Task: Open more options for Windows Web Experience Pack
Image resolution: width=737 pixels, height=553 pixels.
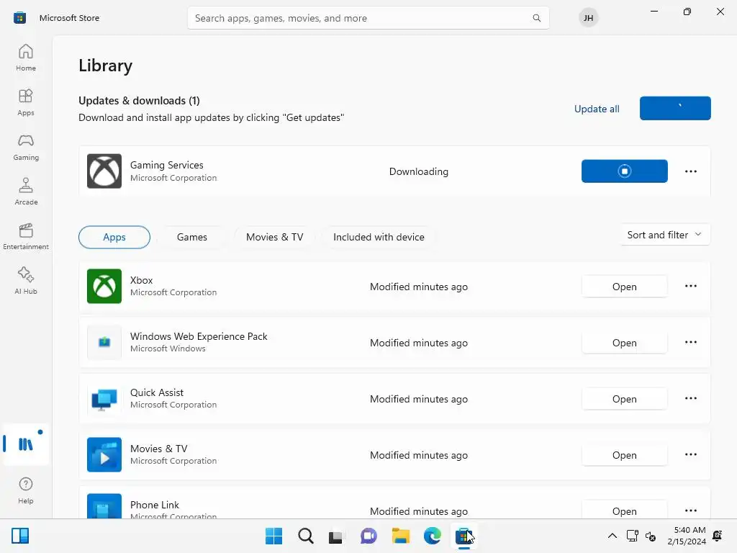Action: coord(690,342)
